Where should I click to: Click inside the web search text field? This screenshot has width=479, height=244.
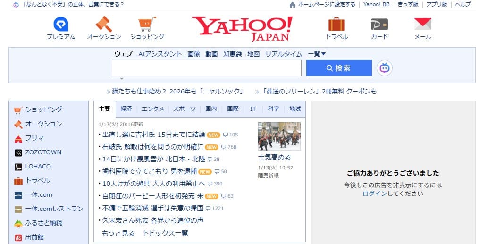207,68
